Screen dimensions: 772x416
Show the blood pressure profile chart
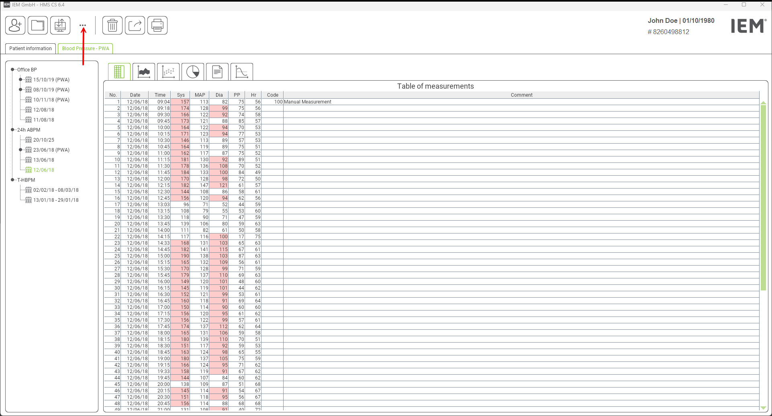click(x=144, y=72)
